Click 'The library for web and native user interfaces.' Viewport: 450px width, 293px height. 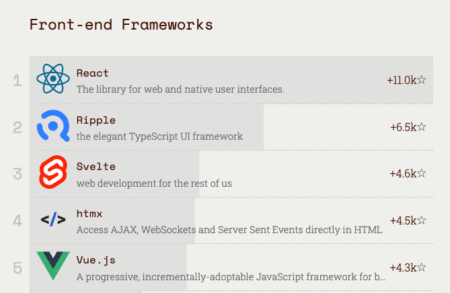click(180, 89)
